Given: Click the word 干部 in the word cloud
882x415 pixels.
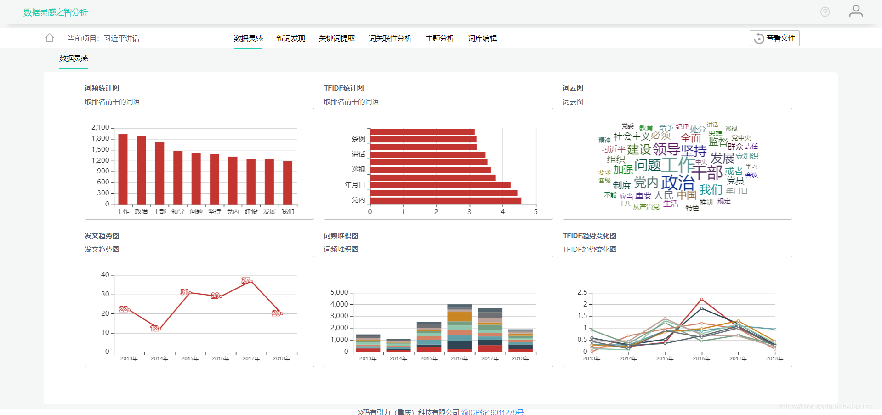Looking at the screenshot, I should 707,173.
